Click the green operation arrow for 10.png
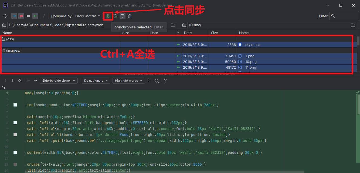The width and height of the screenshot is (360, 173). click(178, 62)
